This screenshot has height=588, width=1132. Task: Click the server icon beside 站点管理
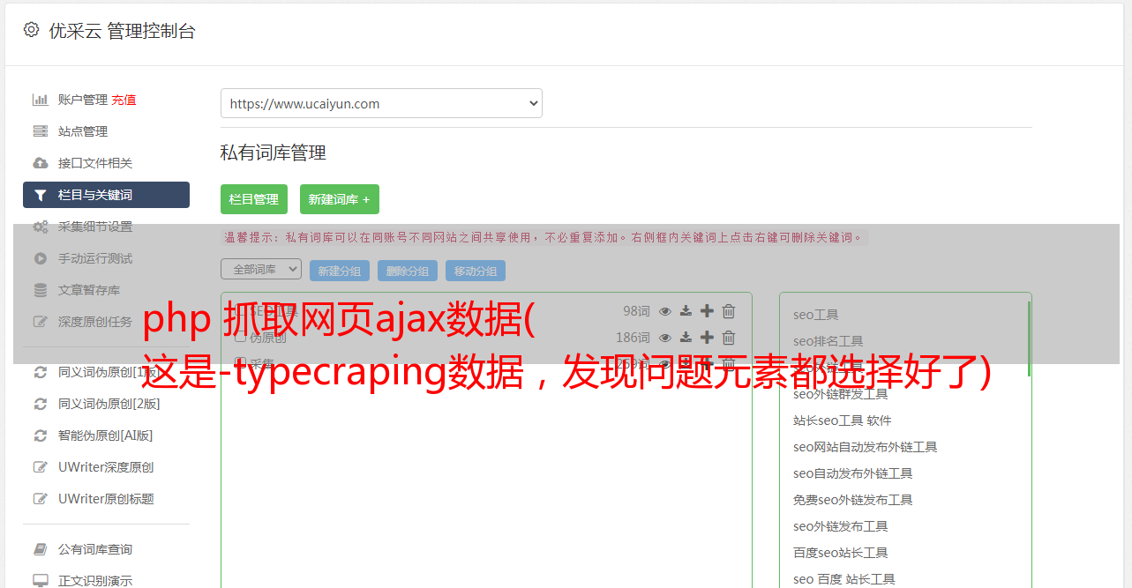[x=40, y=131]
